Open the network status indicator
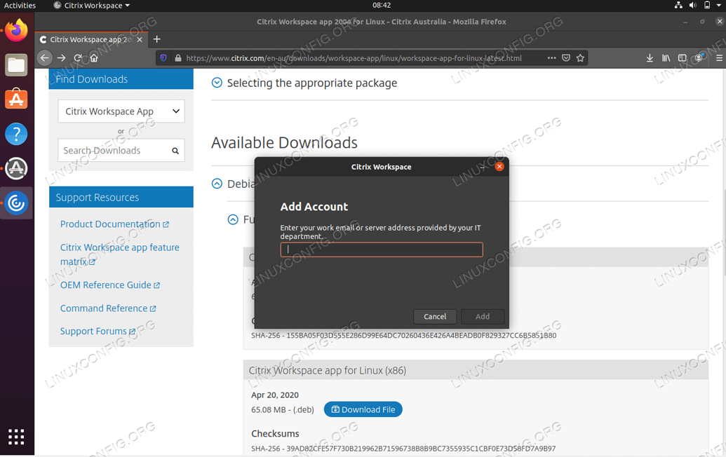The height and width of the screenshot is (457, 726). (x=678, y=5)
